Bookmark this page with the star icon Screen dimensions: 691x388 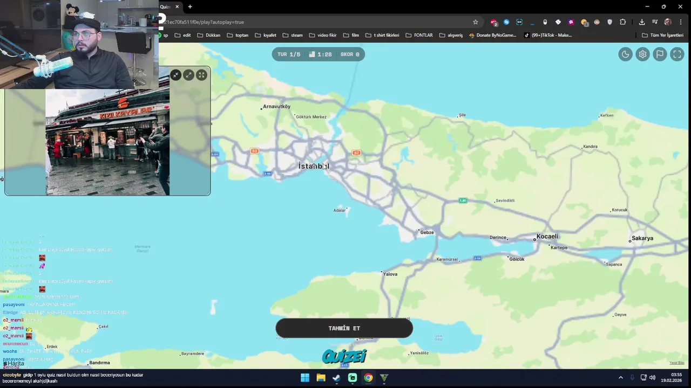click(x=476, y=22)
